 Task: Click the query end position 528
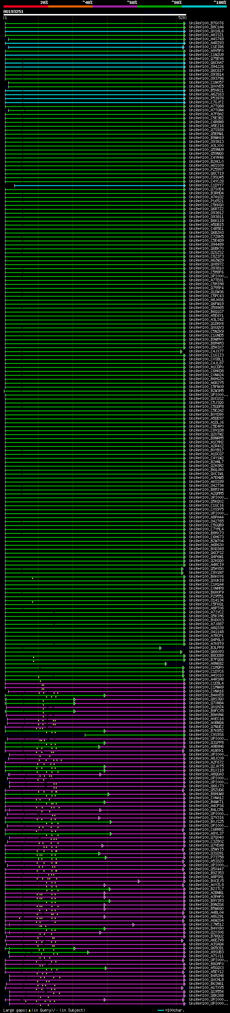click(181, 18)
